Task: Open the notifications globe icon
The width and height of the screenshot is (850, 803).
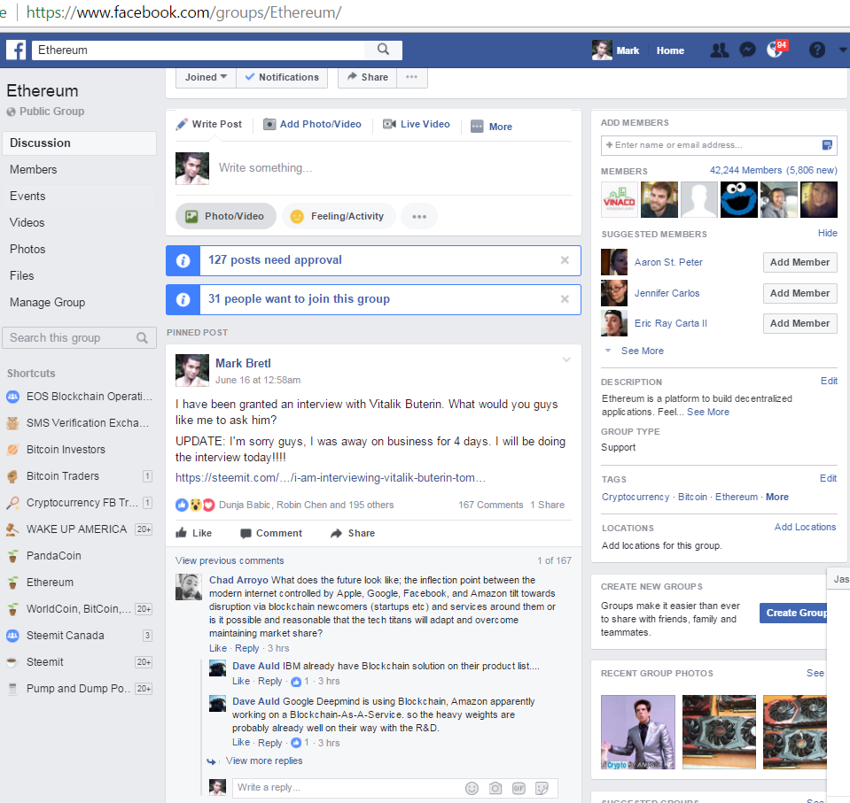Action: [776, 50]
